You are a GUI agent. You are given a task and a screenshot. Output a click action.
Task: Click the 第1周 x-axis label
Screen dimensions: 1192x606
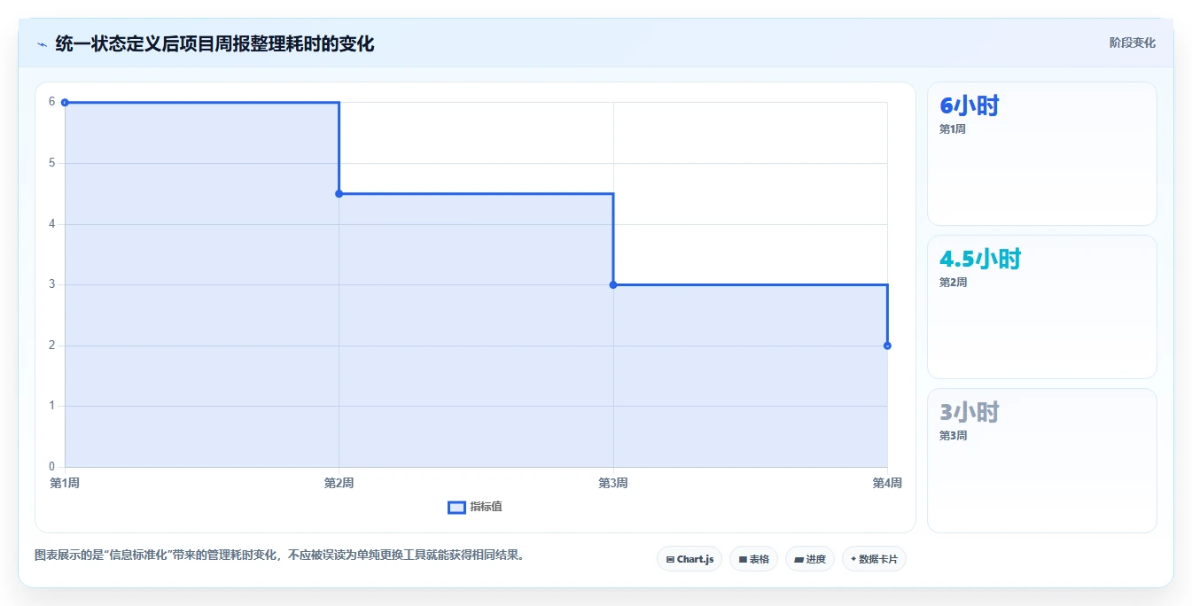point(65,483)
